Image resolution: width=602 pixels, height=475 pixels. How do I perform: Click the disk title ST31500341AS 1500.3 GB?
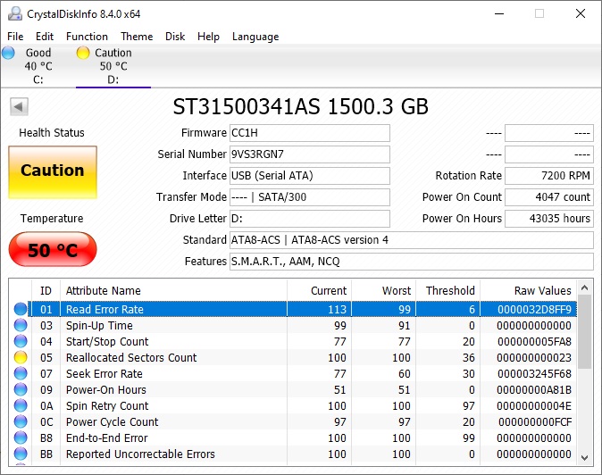click(301, 106)
